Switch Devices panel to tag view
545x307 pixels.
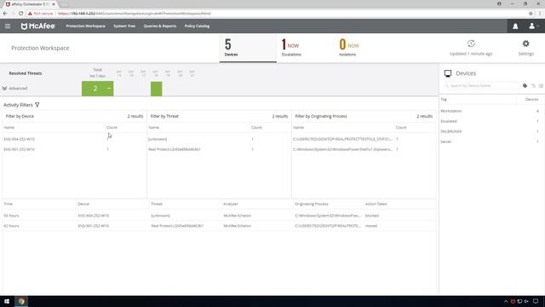click(x=525, y=85)
